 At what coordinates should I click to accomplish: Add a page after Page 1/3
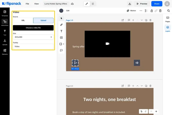click(133, 20)
